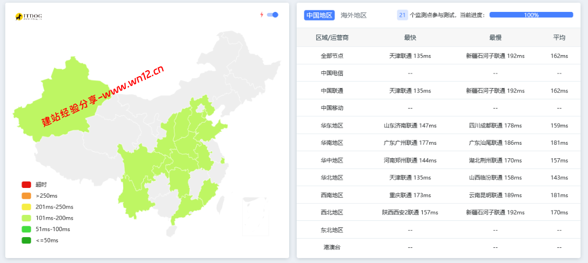The image size is (588, 263).
Task: Click the dark green <=50ms swatch
Action: pos(26,240)
